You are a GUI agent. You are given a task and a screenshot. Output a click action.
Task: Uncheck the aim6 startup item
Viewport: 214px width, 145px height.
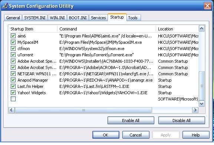[13, 36]
